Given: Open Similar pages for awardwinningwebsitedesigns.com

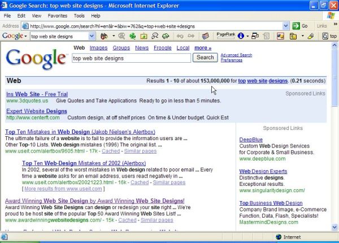Looking at the screenshot, I should coord(157,220).
